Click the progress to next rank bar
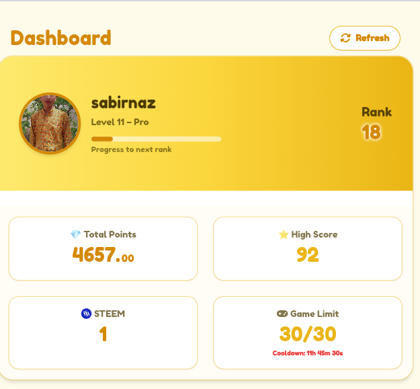The width and height of the screenshot is (420, 389). click(156, 139)
